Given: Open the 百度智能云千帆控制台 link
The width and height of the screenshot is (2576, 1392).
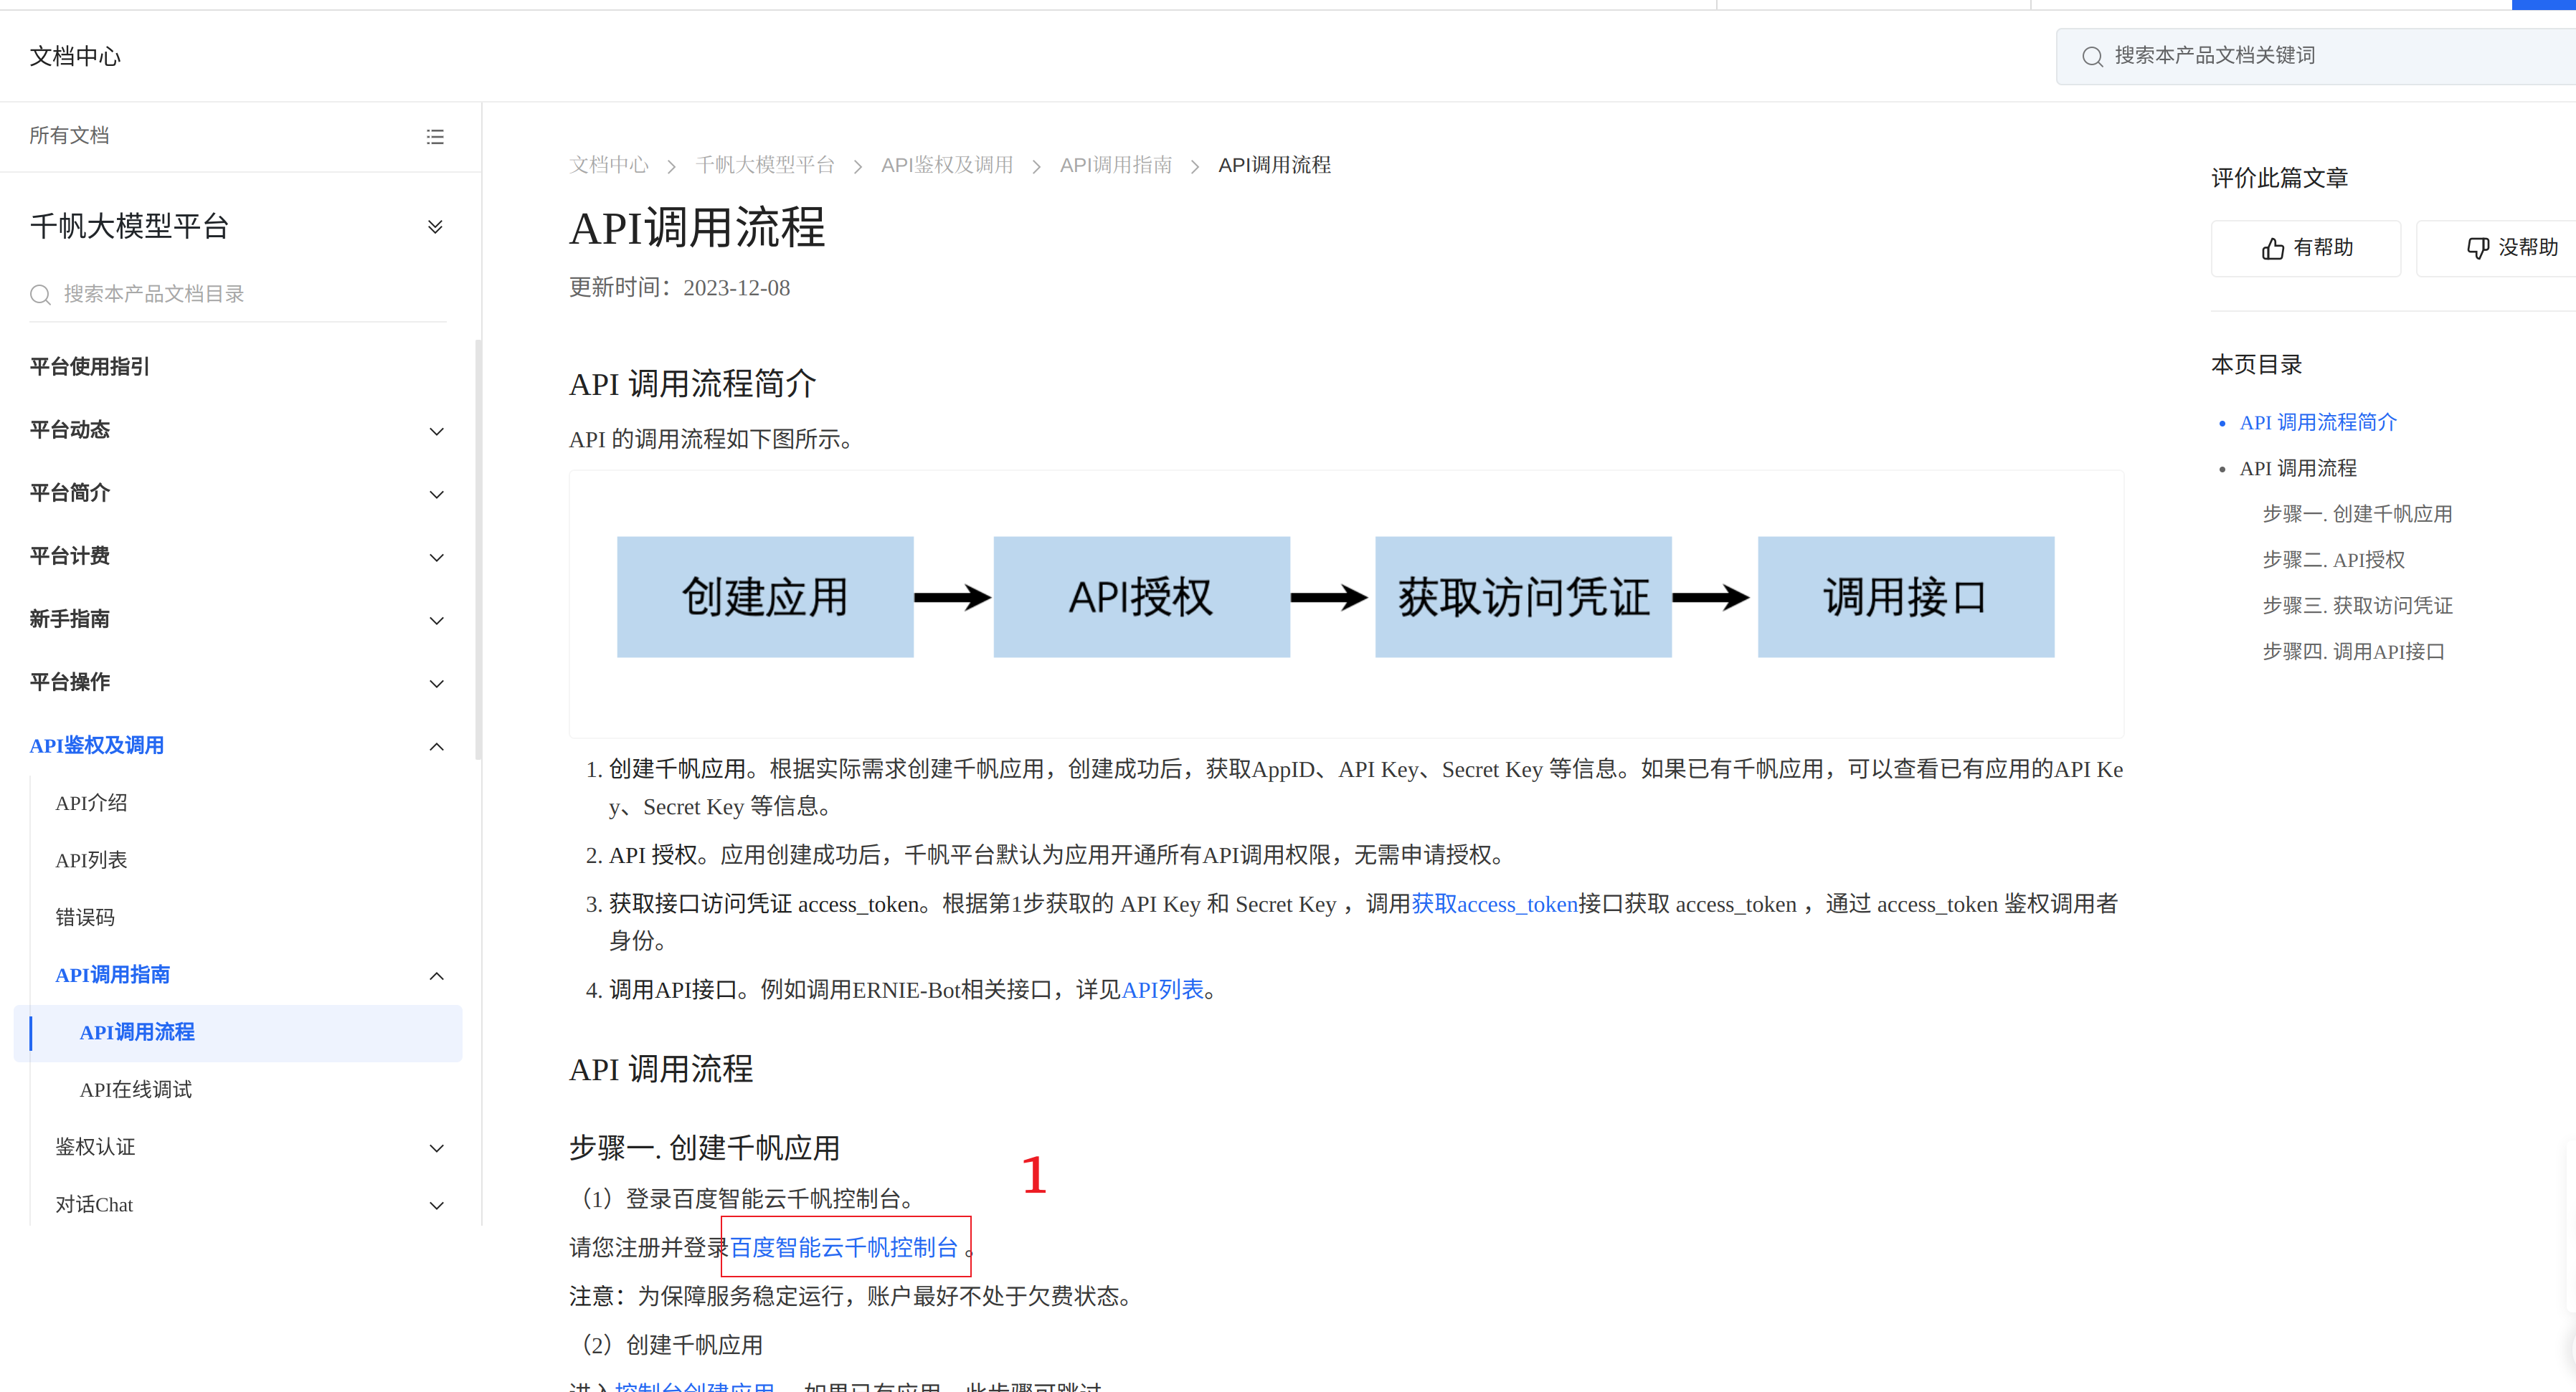Looking at the screenshot, I should point(844,1247).
